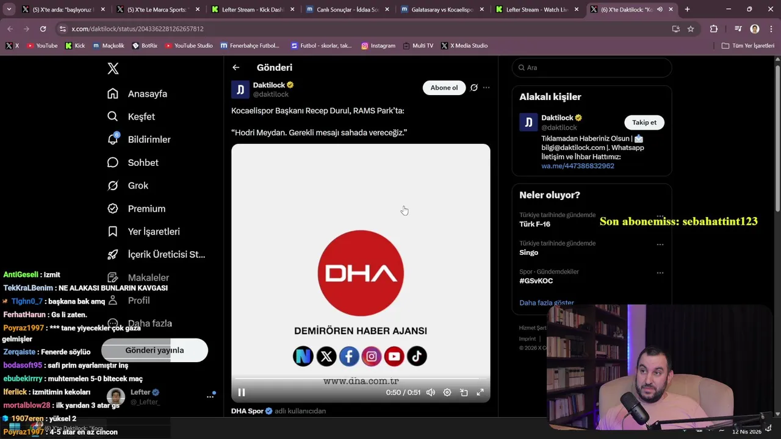Switch to "X'te Le Marca Sports" tab

tap(158, 10)
